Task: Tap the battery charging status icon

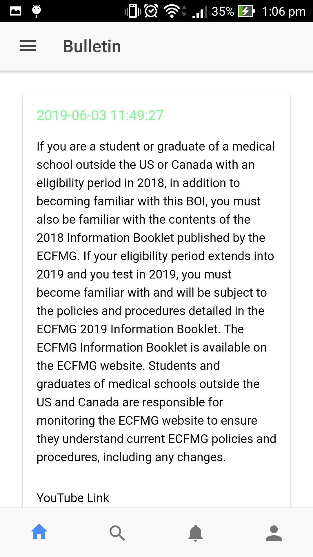Action: (246, 11)
